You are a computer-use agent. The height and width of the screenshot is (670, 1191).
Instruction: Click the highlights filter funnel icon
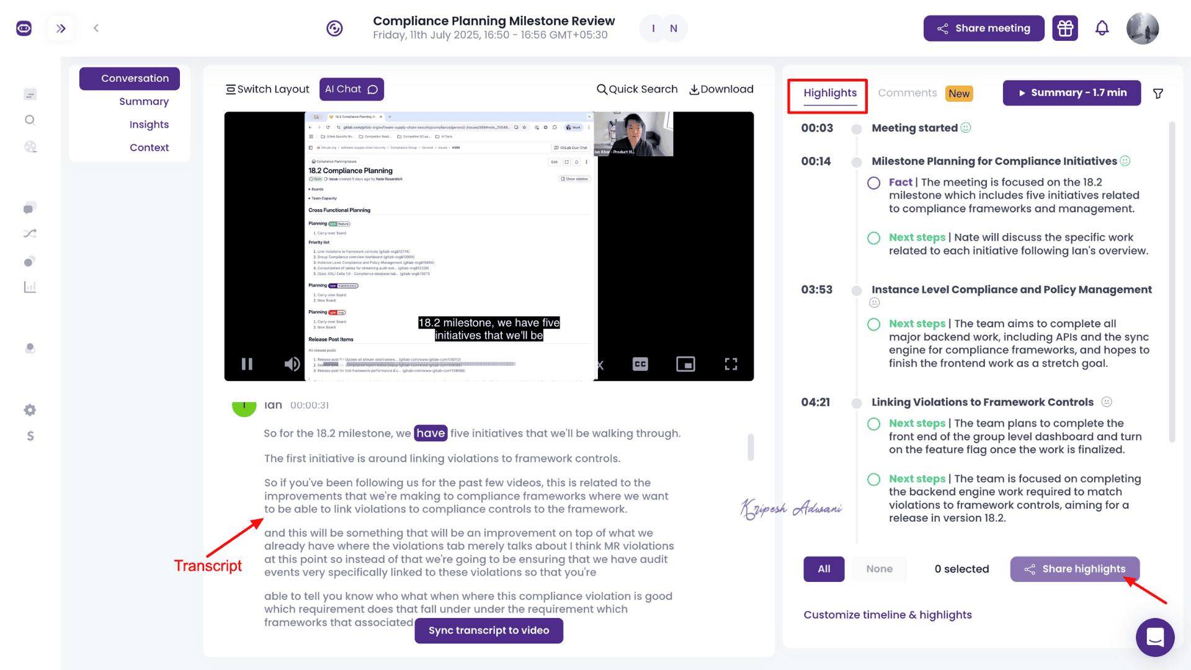pos(1158,94)
